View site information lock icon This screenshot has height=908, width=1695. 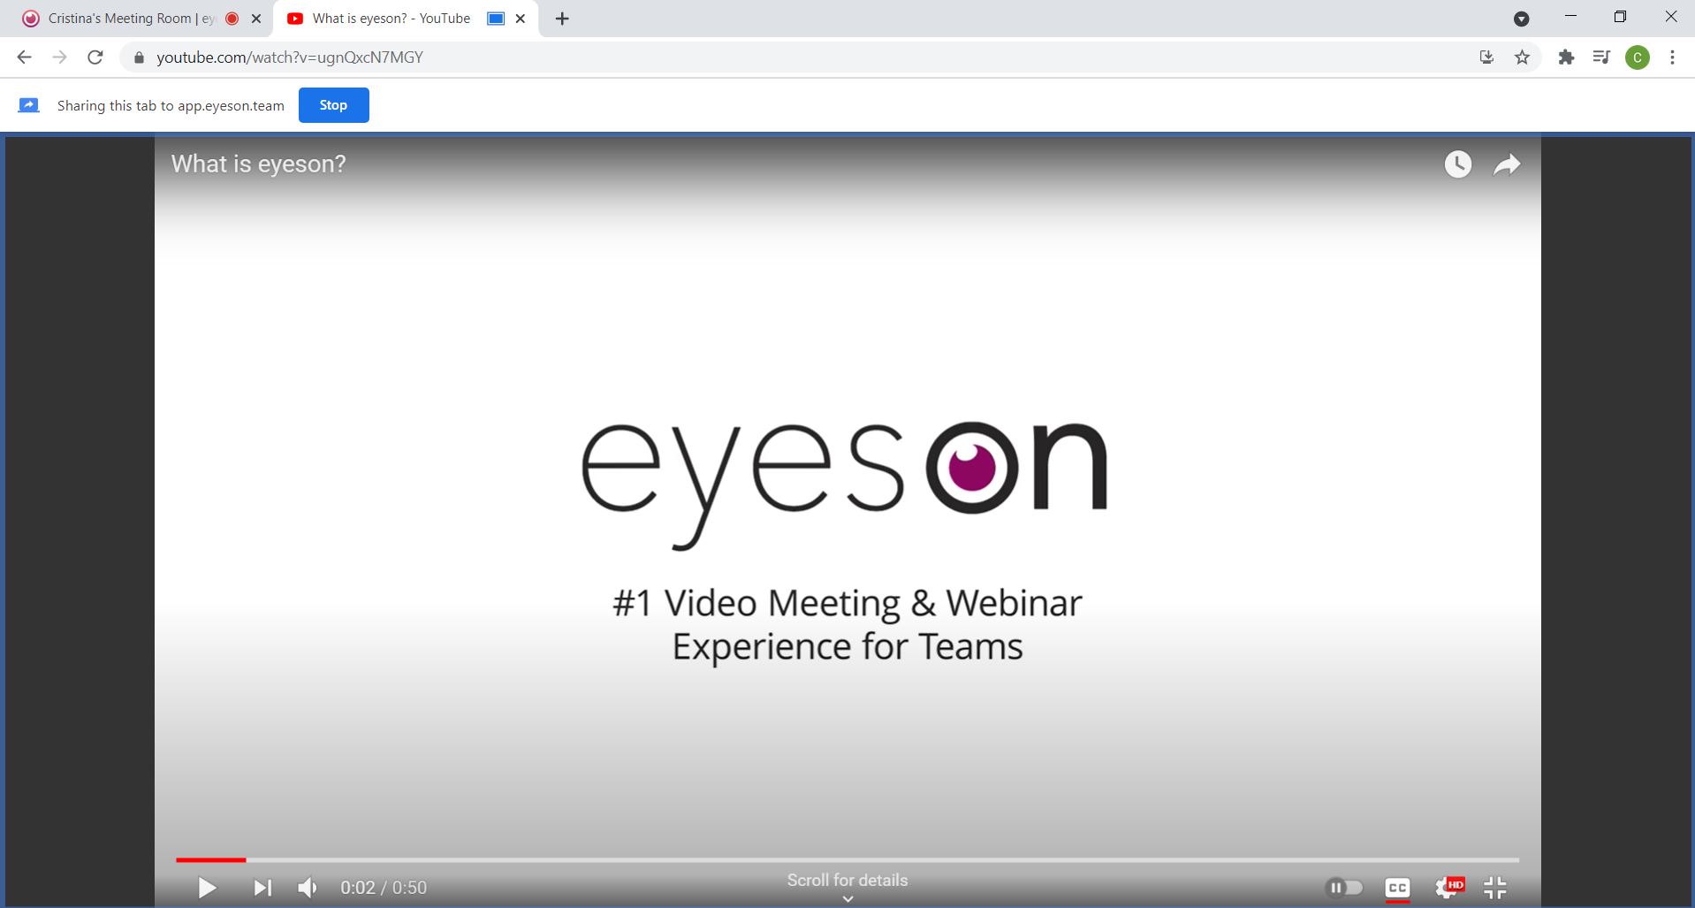(x=139, y=57)
